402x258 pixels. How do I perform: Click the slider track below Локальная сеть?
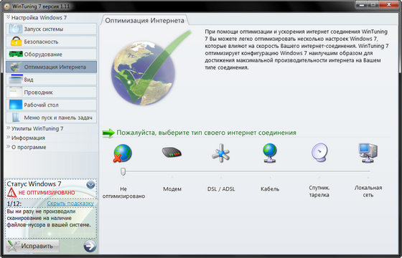click(368, 171)
